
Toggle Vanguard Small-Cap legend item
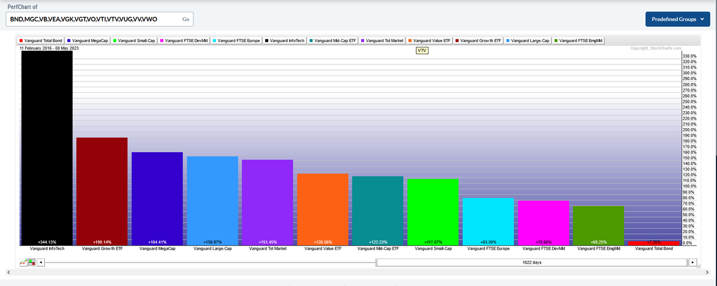point(134,40)
